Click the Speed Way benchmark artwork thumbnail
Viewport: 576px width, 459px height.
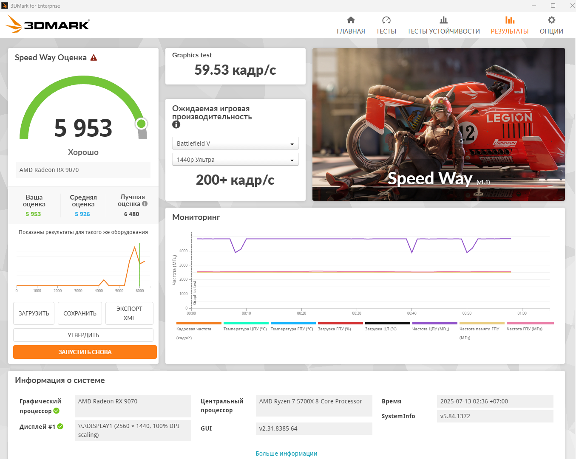point(439,124)
